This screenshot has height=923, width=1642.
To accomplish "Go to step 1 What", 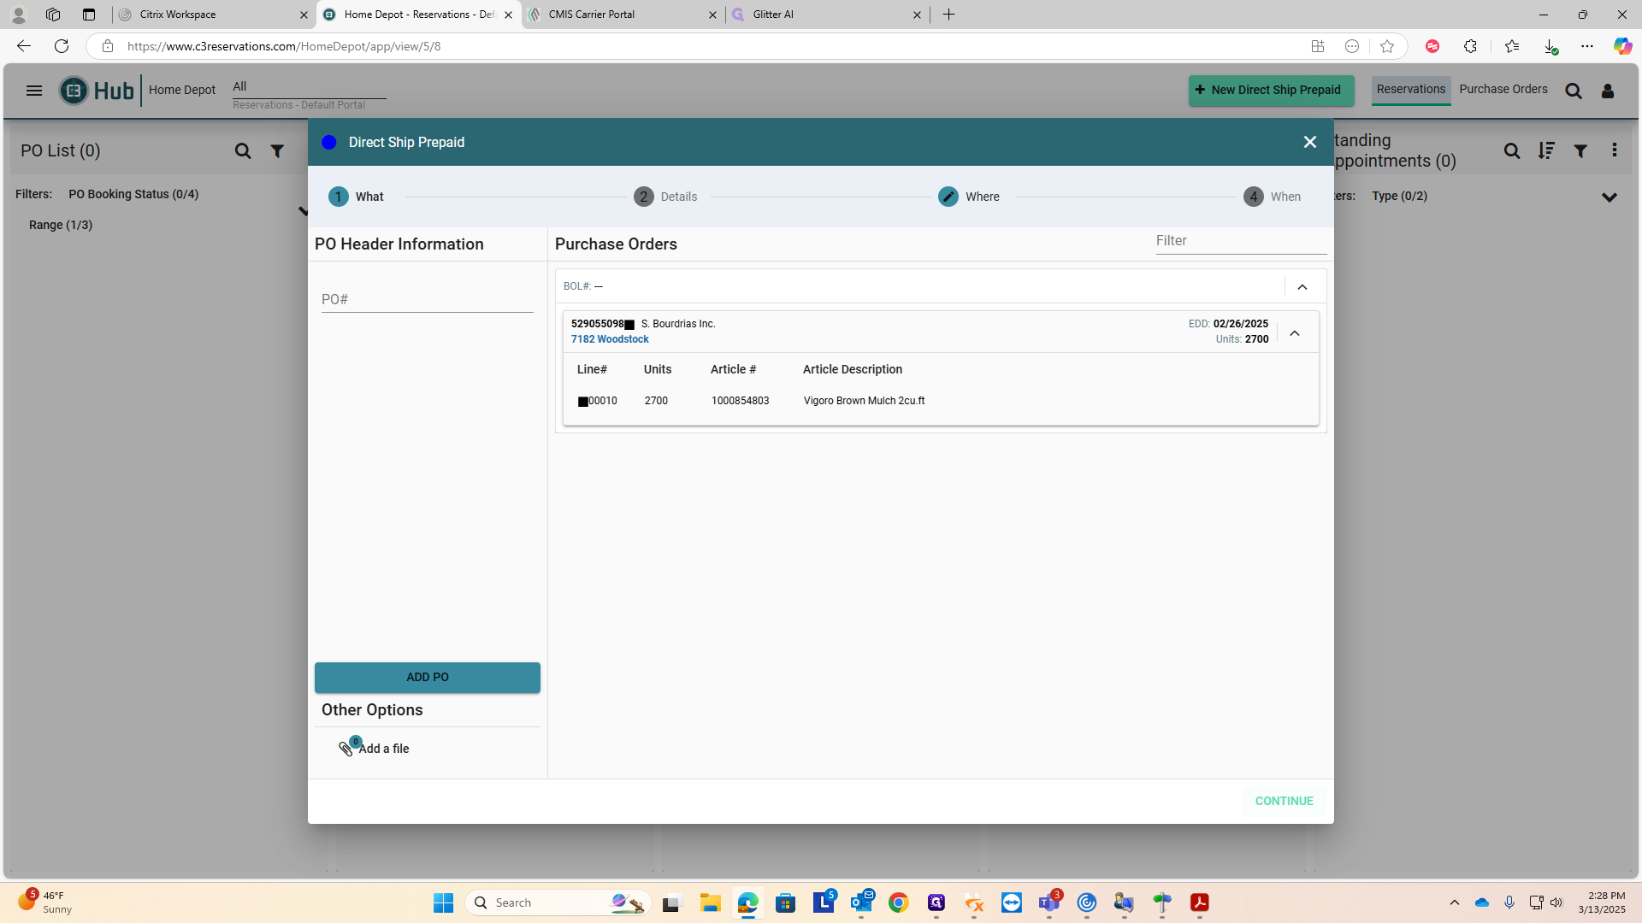I will pos(357,197).
